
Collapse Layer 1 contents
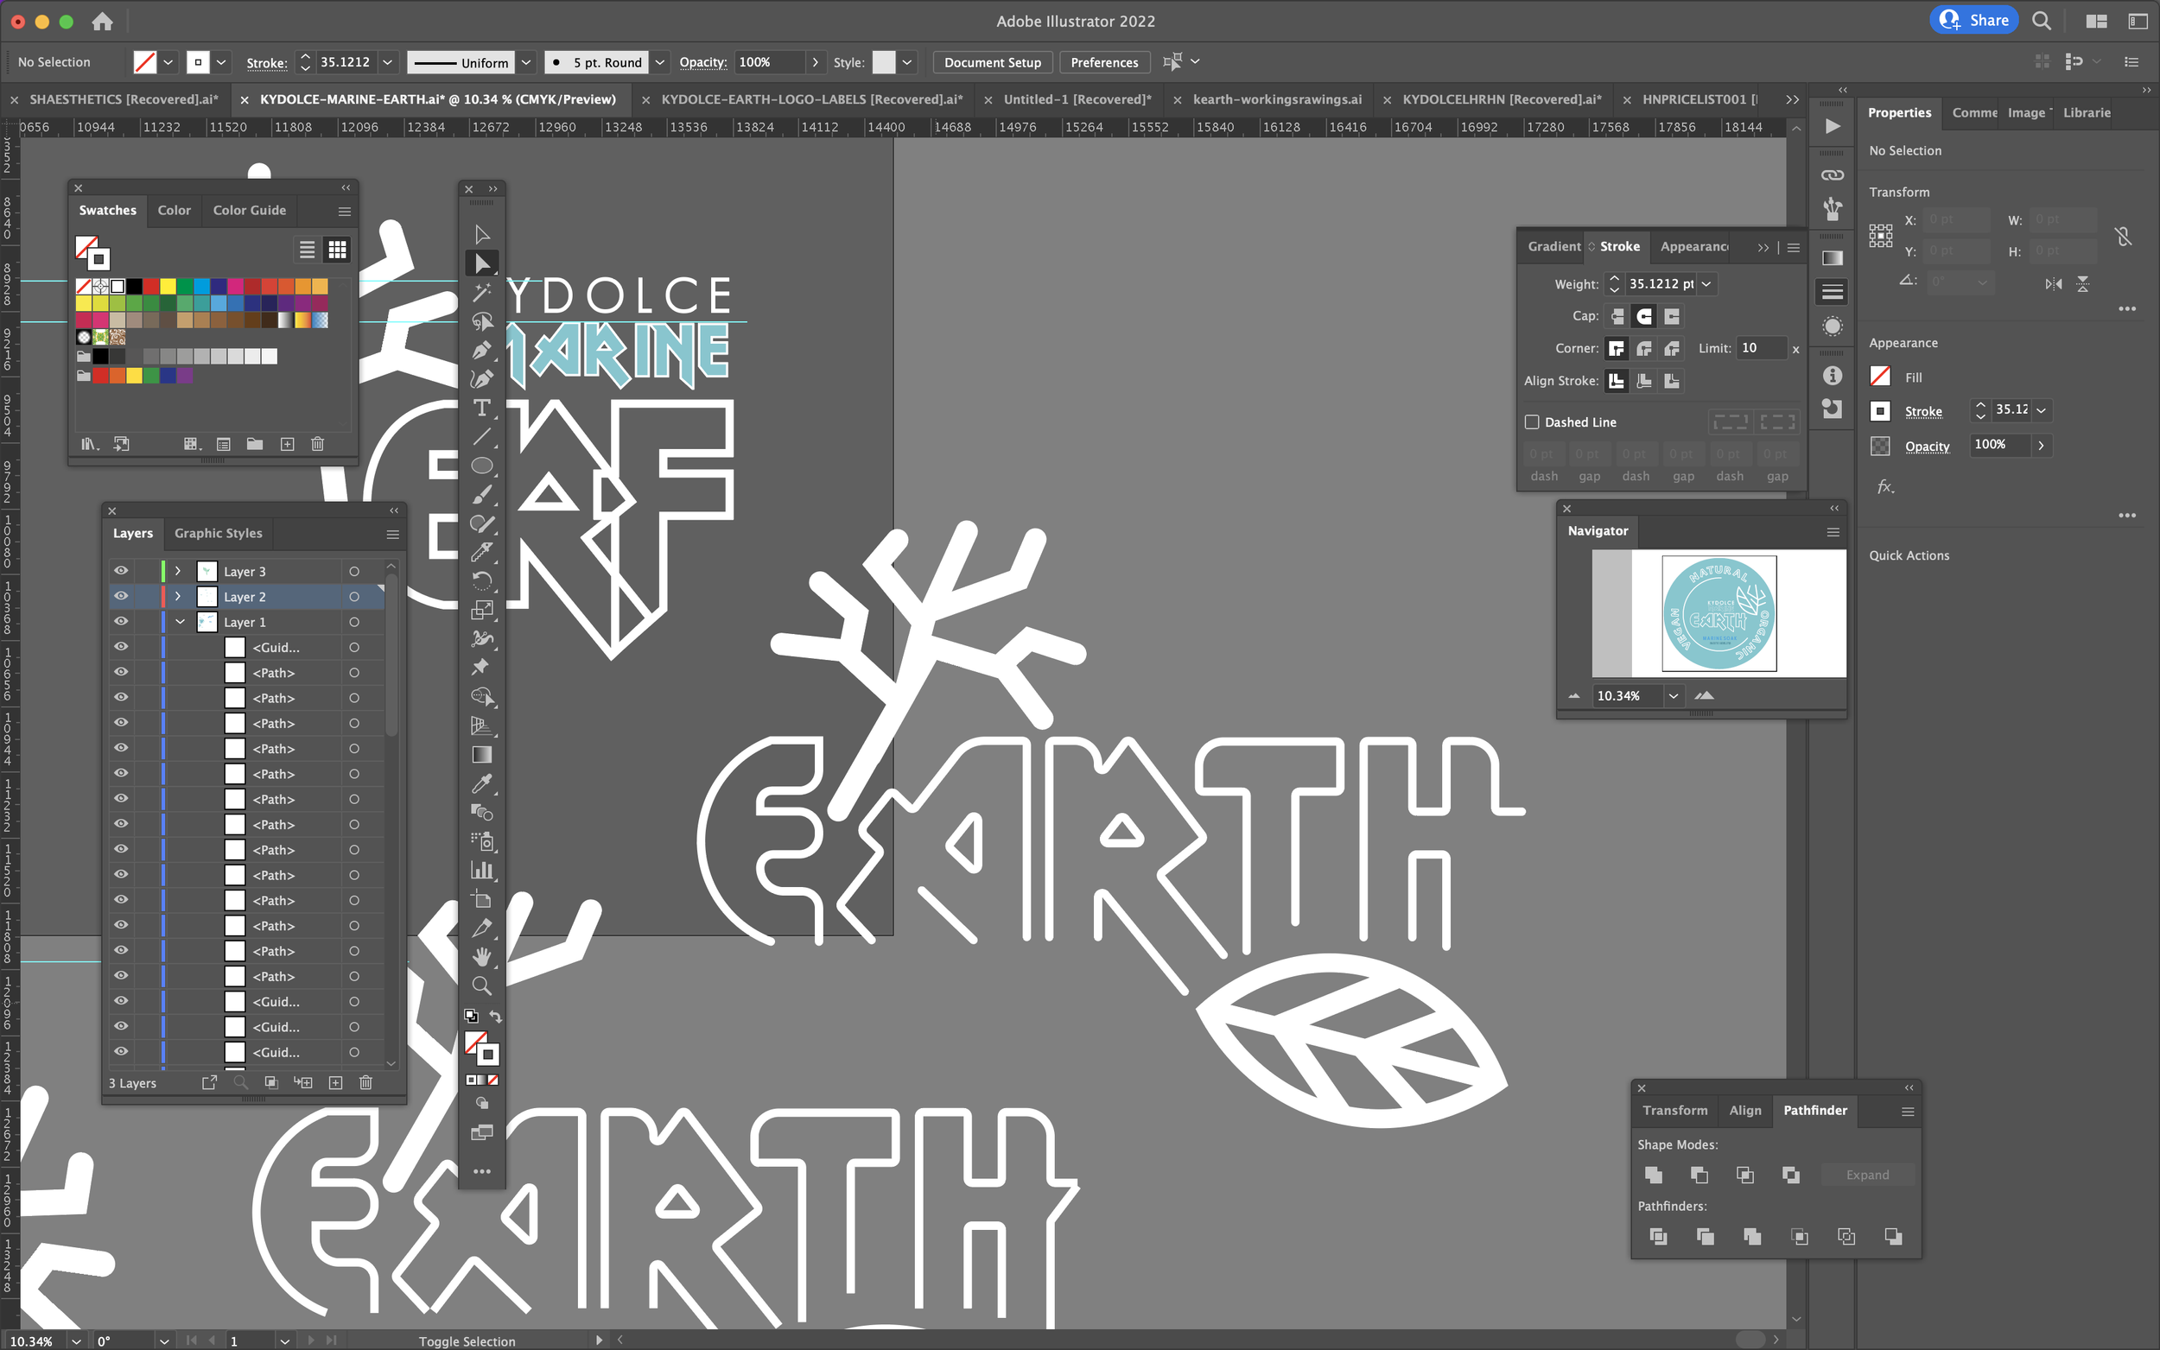tap(181, 621)
